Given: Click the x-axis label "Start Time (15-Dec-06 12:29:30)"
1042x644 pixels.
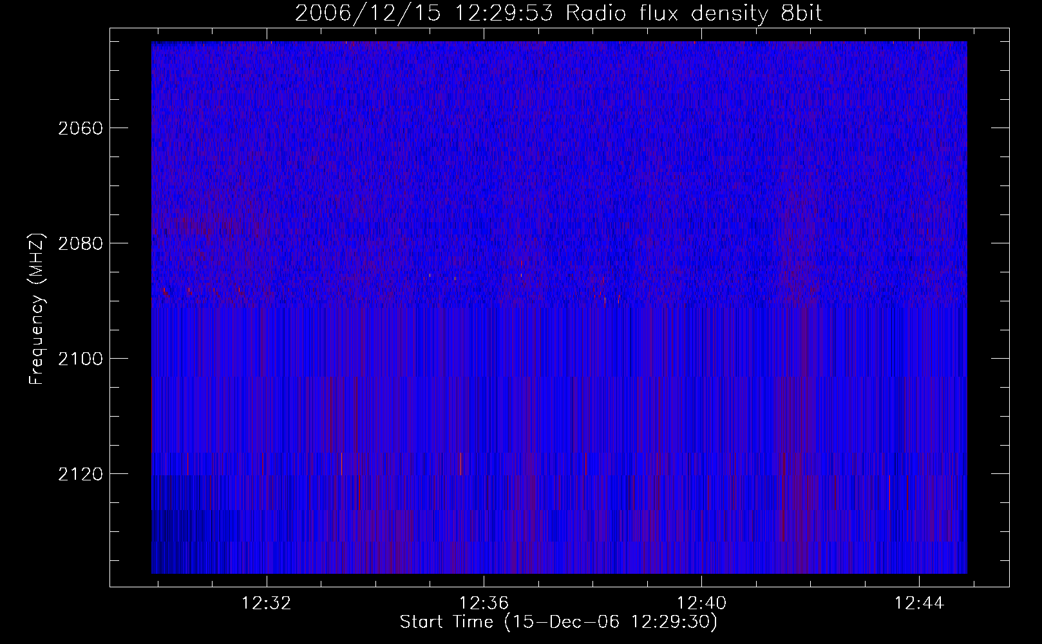Looking at the screenshot, I should tap(558, 622).
